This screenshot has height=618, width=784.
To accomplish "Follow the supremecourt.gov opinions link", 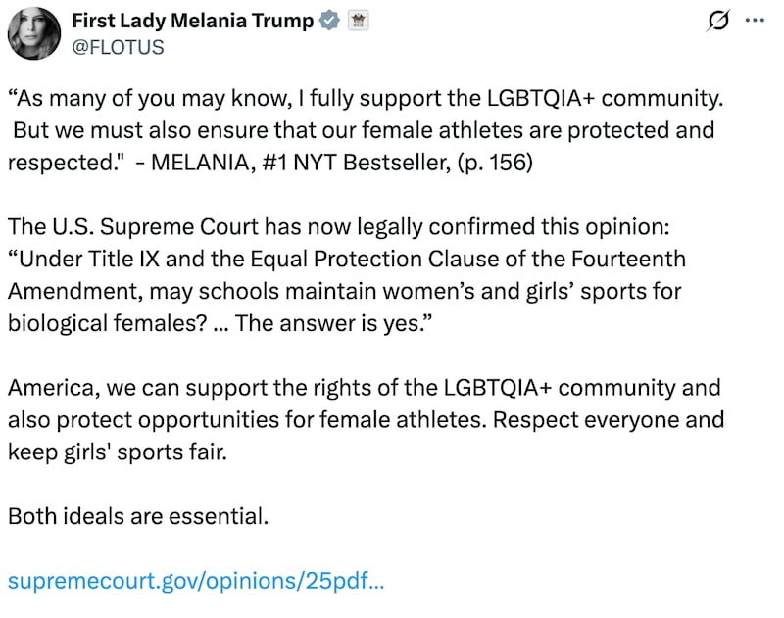I will (x=196, y=581).
